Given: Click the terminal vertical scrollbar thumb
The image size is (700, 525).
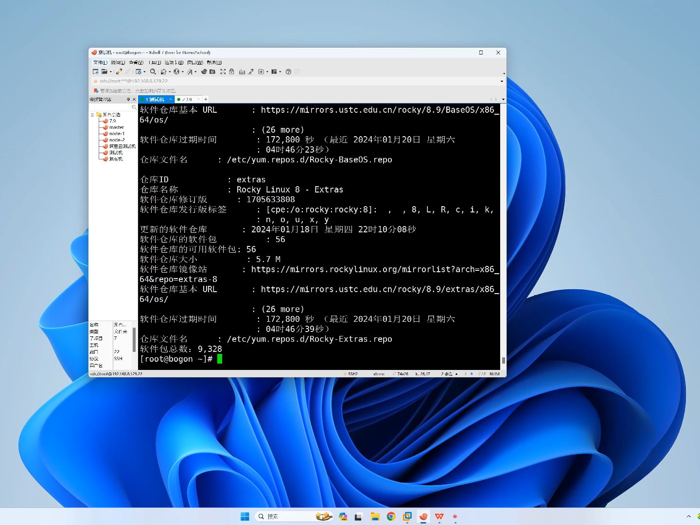Looking at the screenshot, I should pyautogui.click(x=503, y=360).
